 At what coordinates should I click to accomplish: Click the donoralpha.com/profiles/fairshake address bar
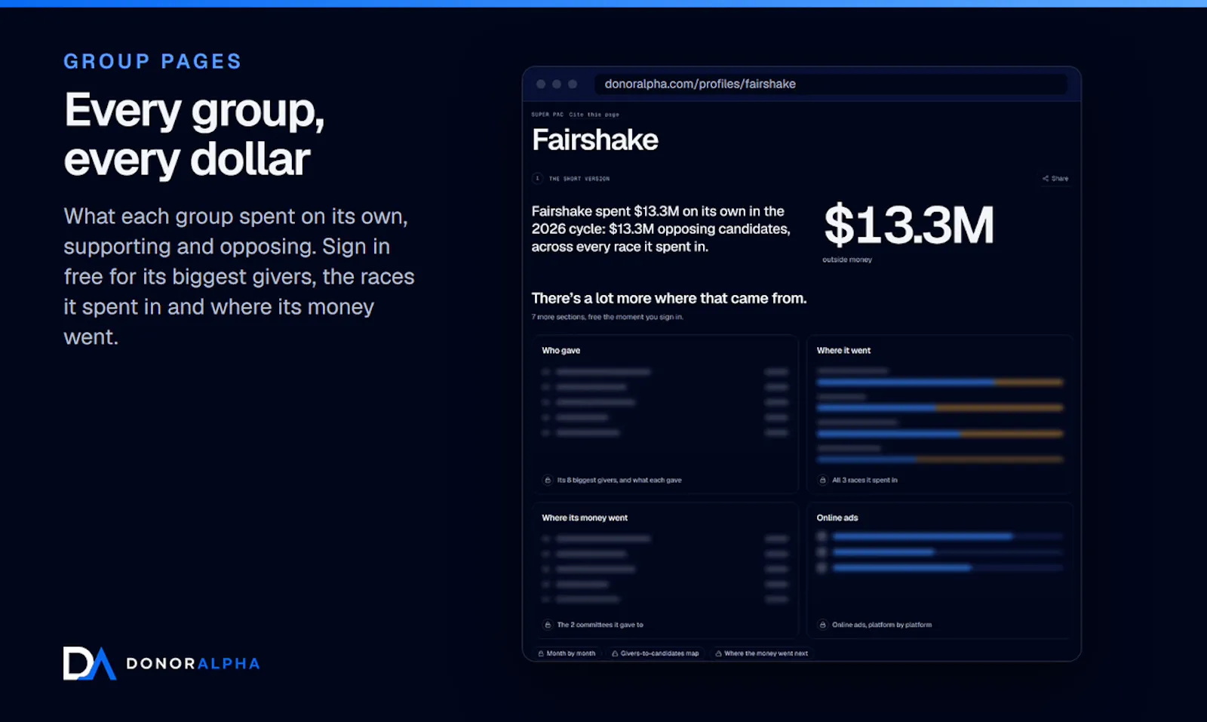click(831, 84)
